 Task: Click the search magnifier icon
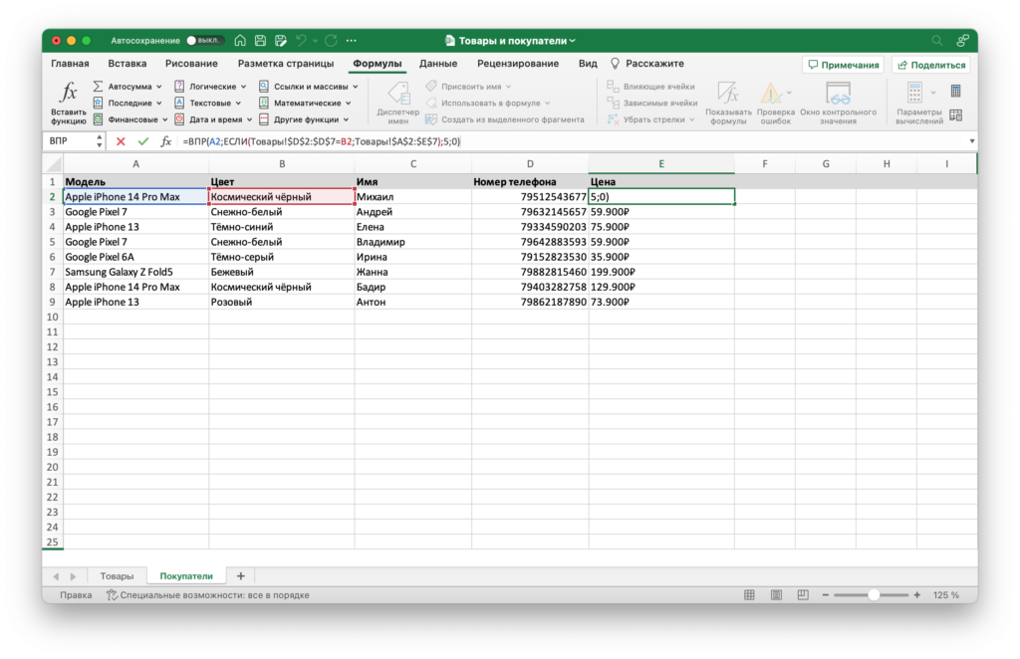click(x=936, y=41)
